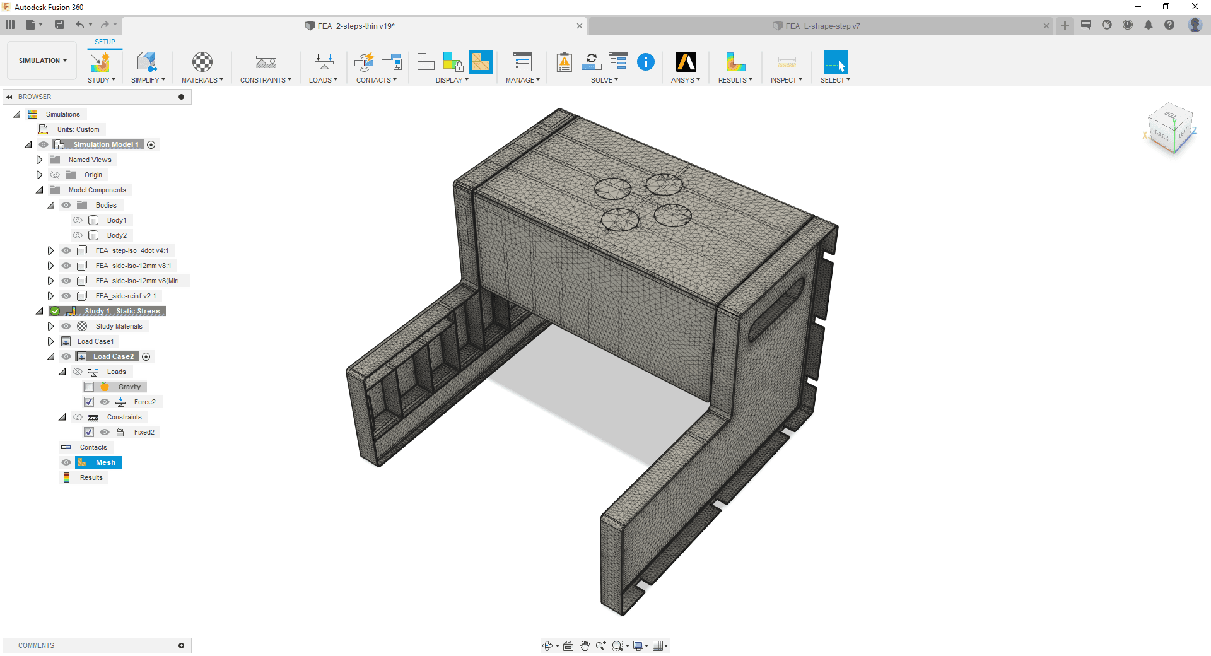Viewport: 1211px width, 656px height.
Task: Click the Orbit icon in navigation bar
Action: [547, 645]
